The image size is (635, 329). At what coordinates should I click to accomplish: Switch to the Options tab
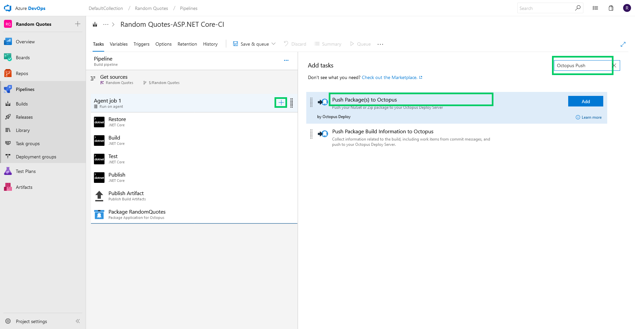point(163,44)
